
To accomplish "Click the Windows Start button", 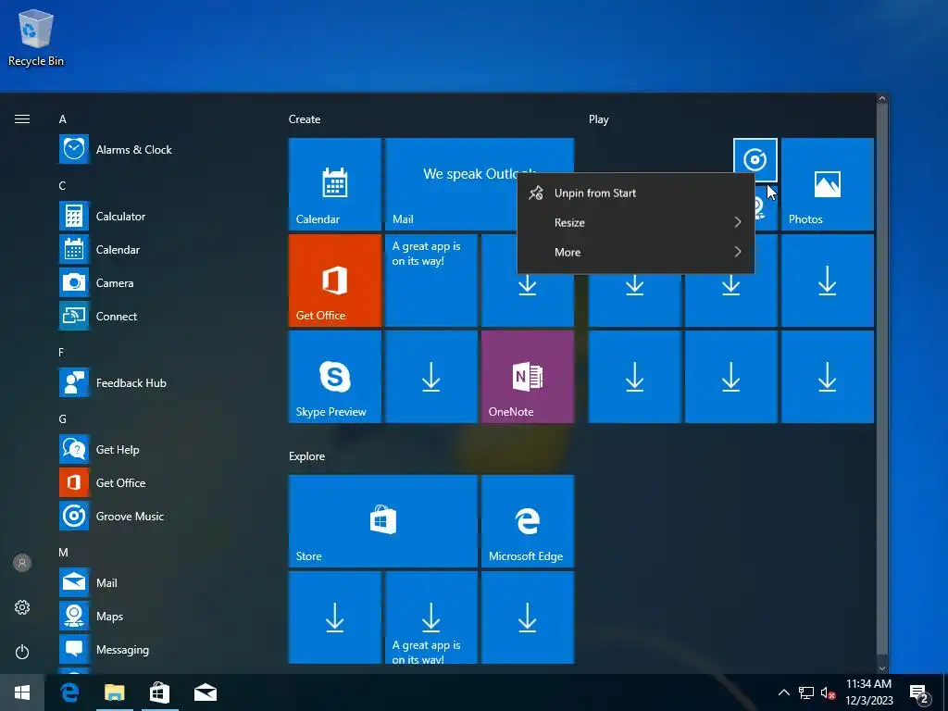I will (22, 692).
